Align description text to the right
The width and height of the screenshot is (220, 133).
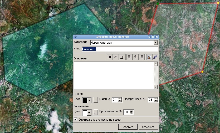[x=141, y=57]
